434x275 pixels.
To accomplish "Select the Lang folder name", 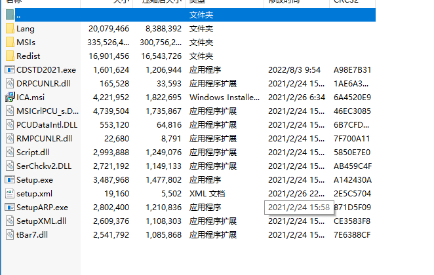I will coord(26,29).
